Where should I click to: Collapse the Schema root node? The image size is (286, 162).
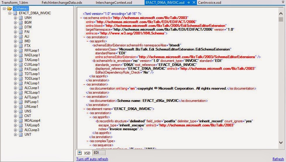coord(4,8)
